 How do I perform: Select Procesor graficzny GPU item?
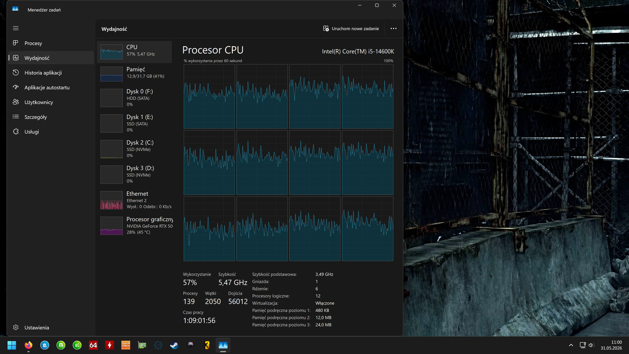tap(135, 226)
